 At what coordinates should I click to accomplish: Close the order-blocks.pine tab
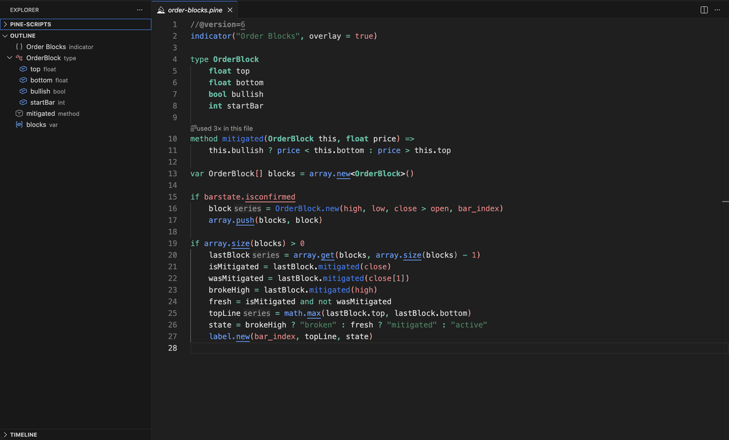pos(230,10)
